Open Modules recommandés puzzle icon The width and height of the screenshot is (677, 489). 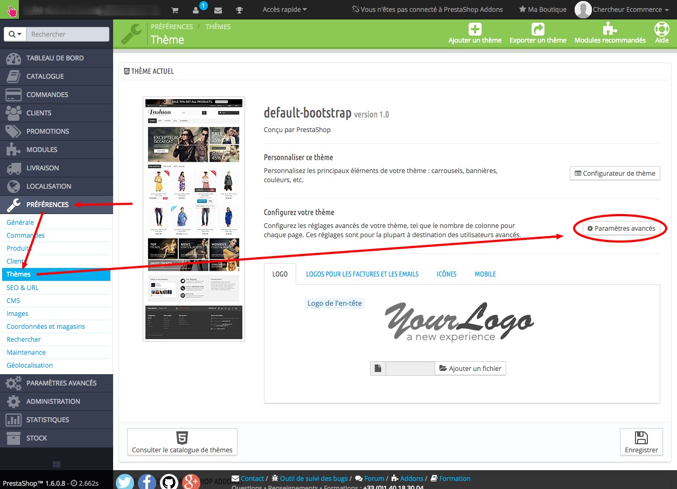point(610,29)
